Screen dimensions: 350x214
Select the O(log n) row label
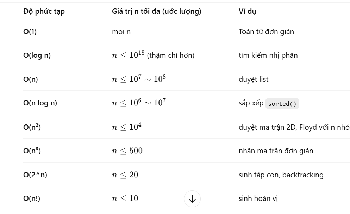(x=37, y=55)
